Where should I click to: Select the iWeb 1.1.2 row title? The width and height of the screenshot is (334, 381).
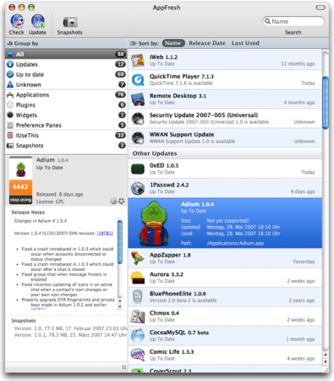click(163, 57)
